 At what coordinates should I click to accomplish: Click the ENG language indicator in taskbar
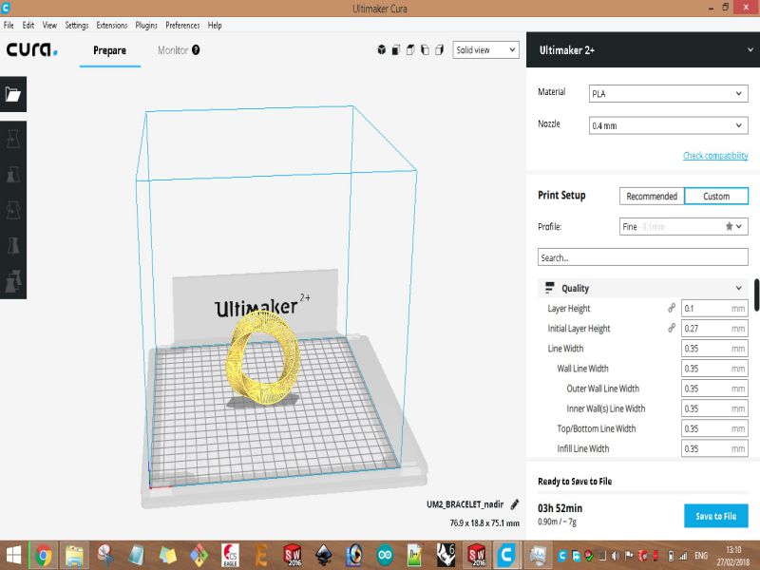[701, 556]
